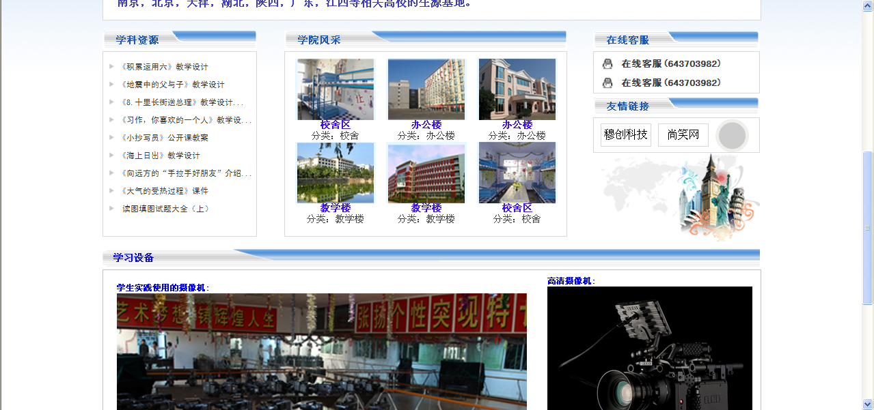Open 《小抄写员》公开课教案 link
This screenshot has width=874, height=410.
pyautogui.click(x=165, y=138)
